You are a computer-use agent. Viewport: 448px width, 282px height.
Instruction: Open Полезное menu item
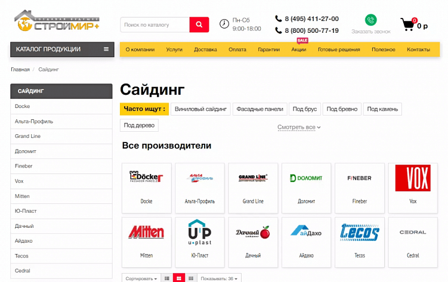coord(384,49)
